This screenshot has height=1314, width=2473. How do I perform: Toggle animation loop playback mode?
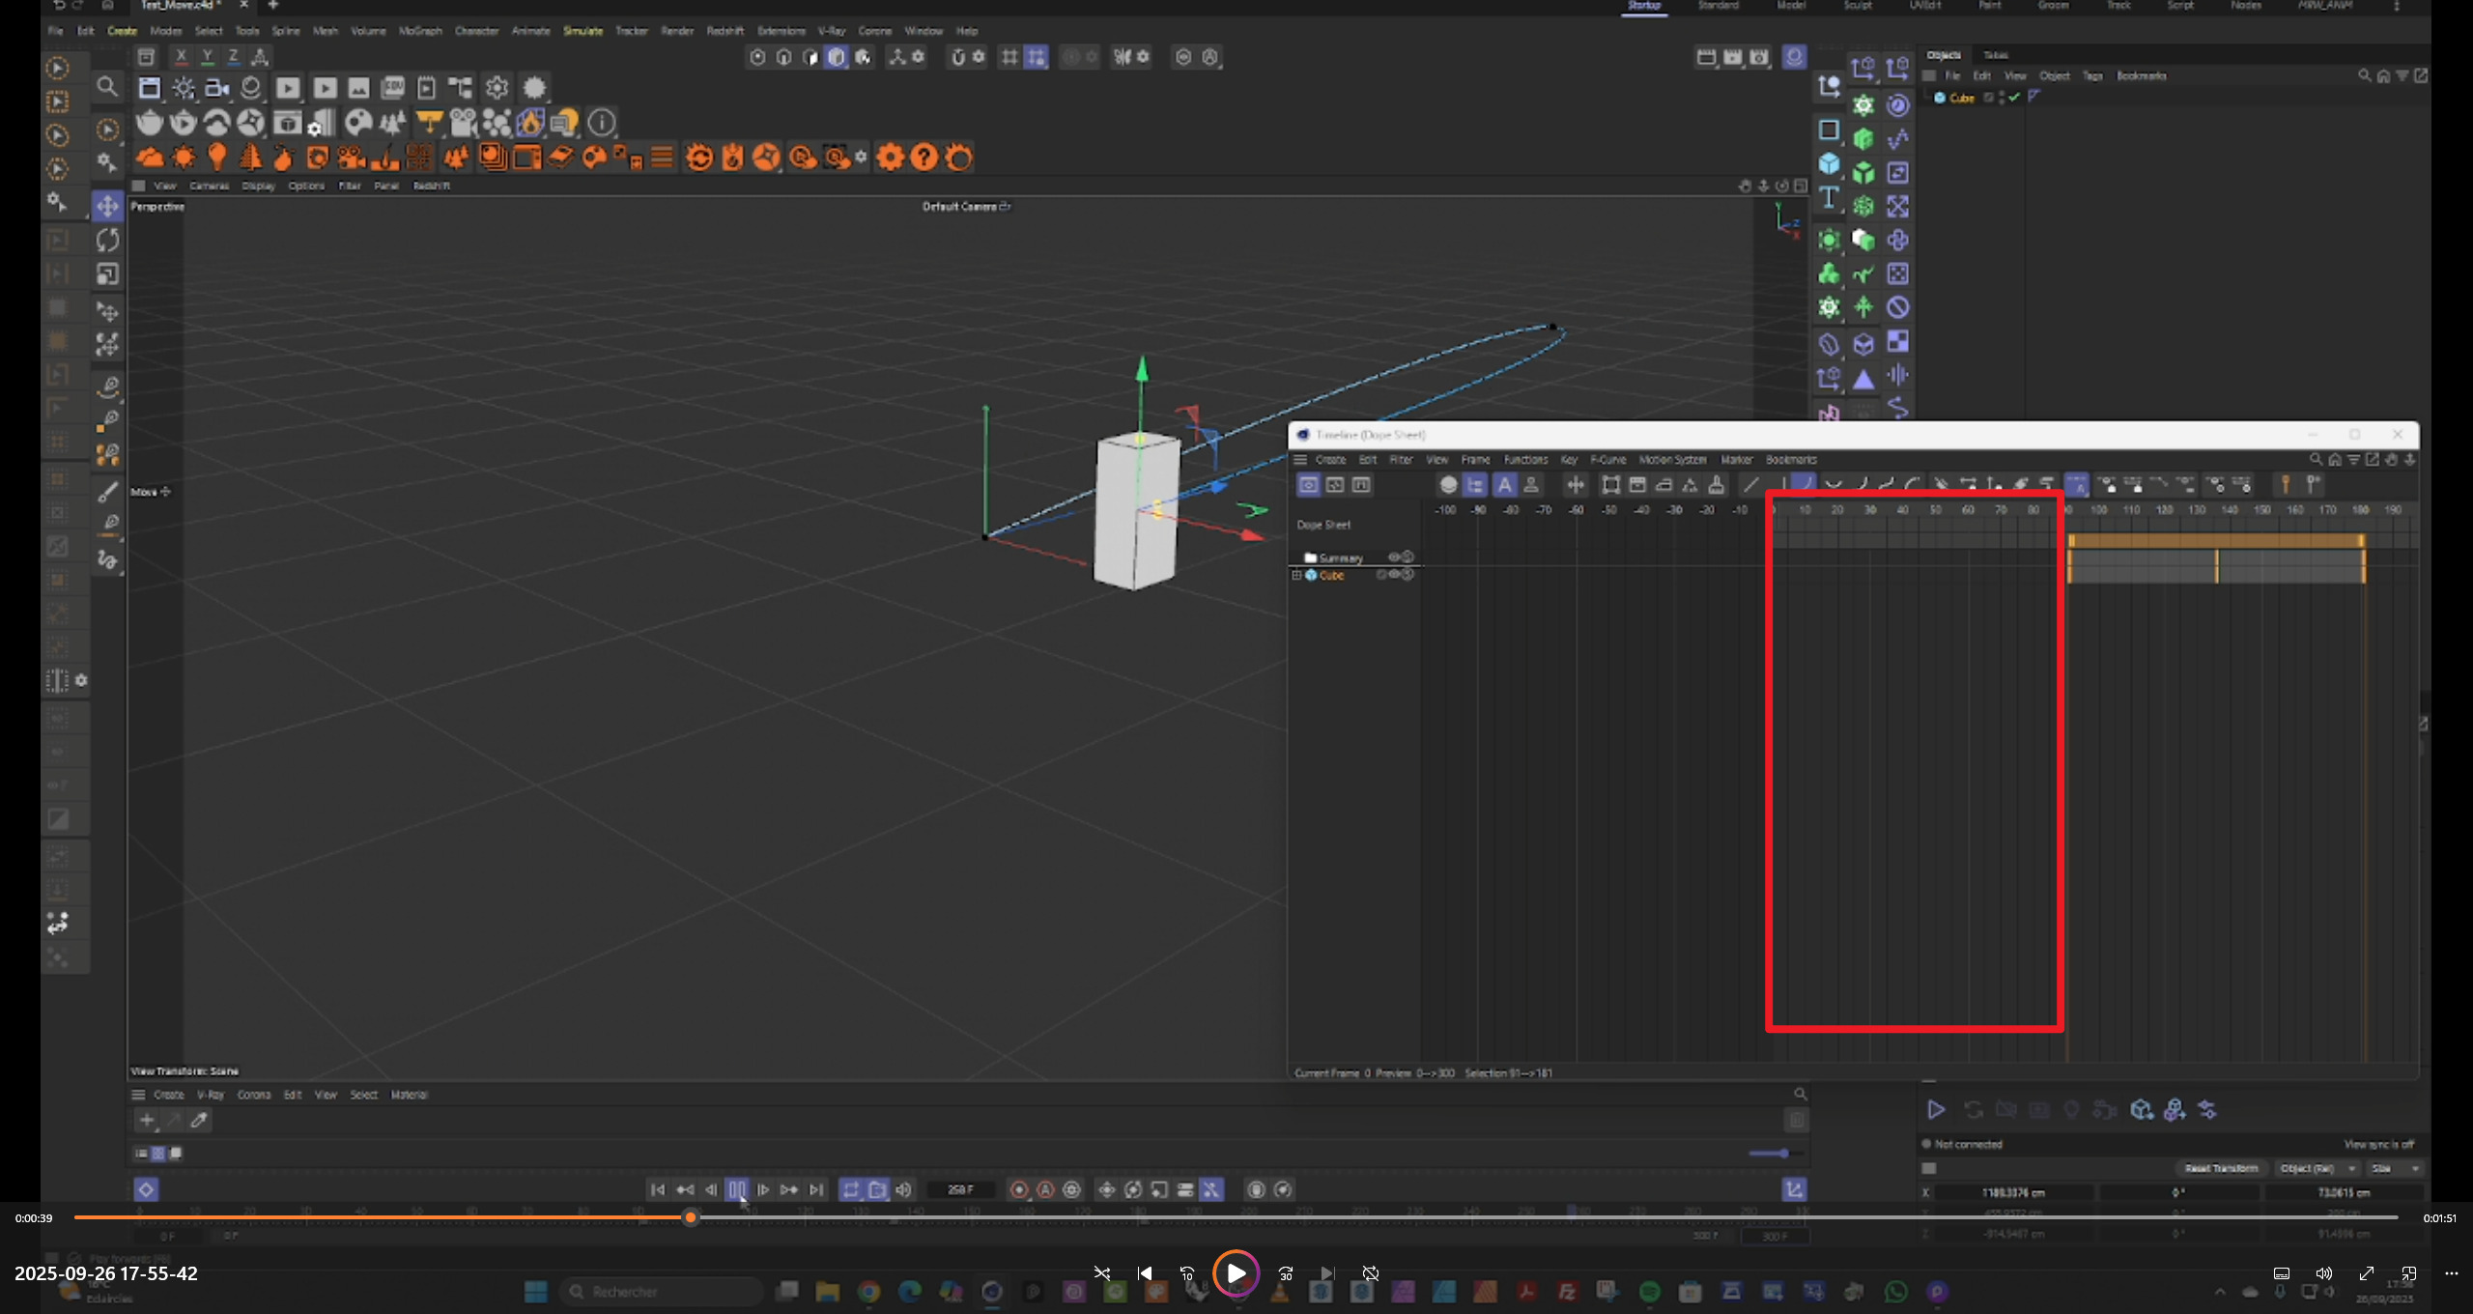pyautogui.click(x=850, y=1189)
